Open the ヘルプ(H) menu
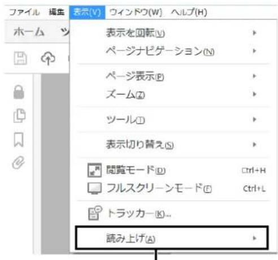 tap(189, 12)
